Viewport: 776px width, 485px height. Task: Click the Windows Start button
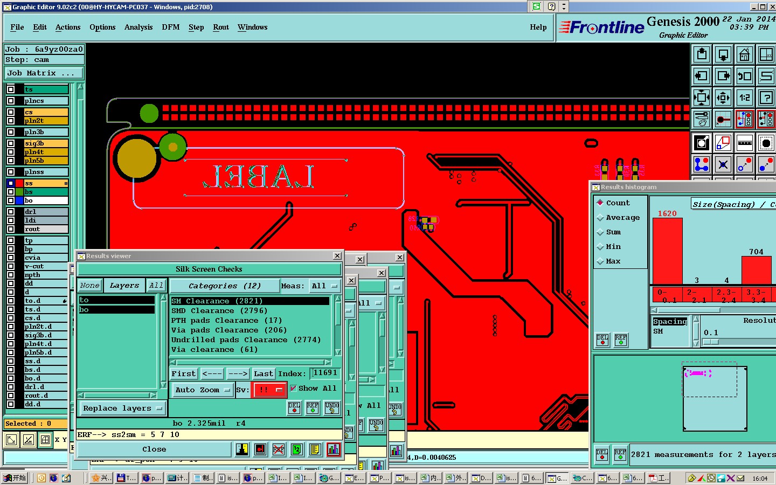[15, 478]
